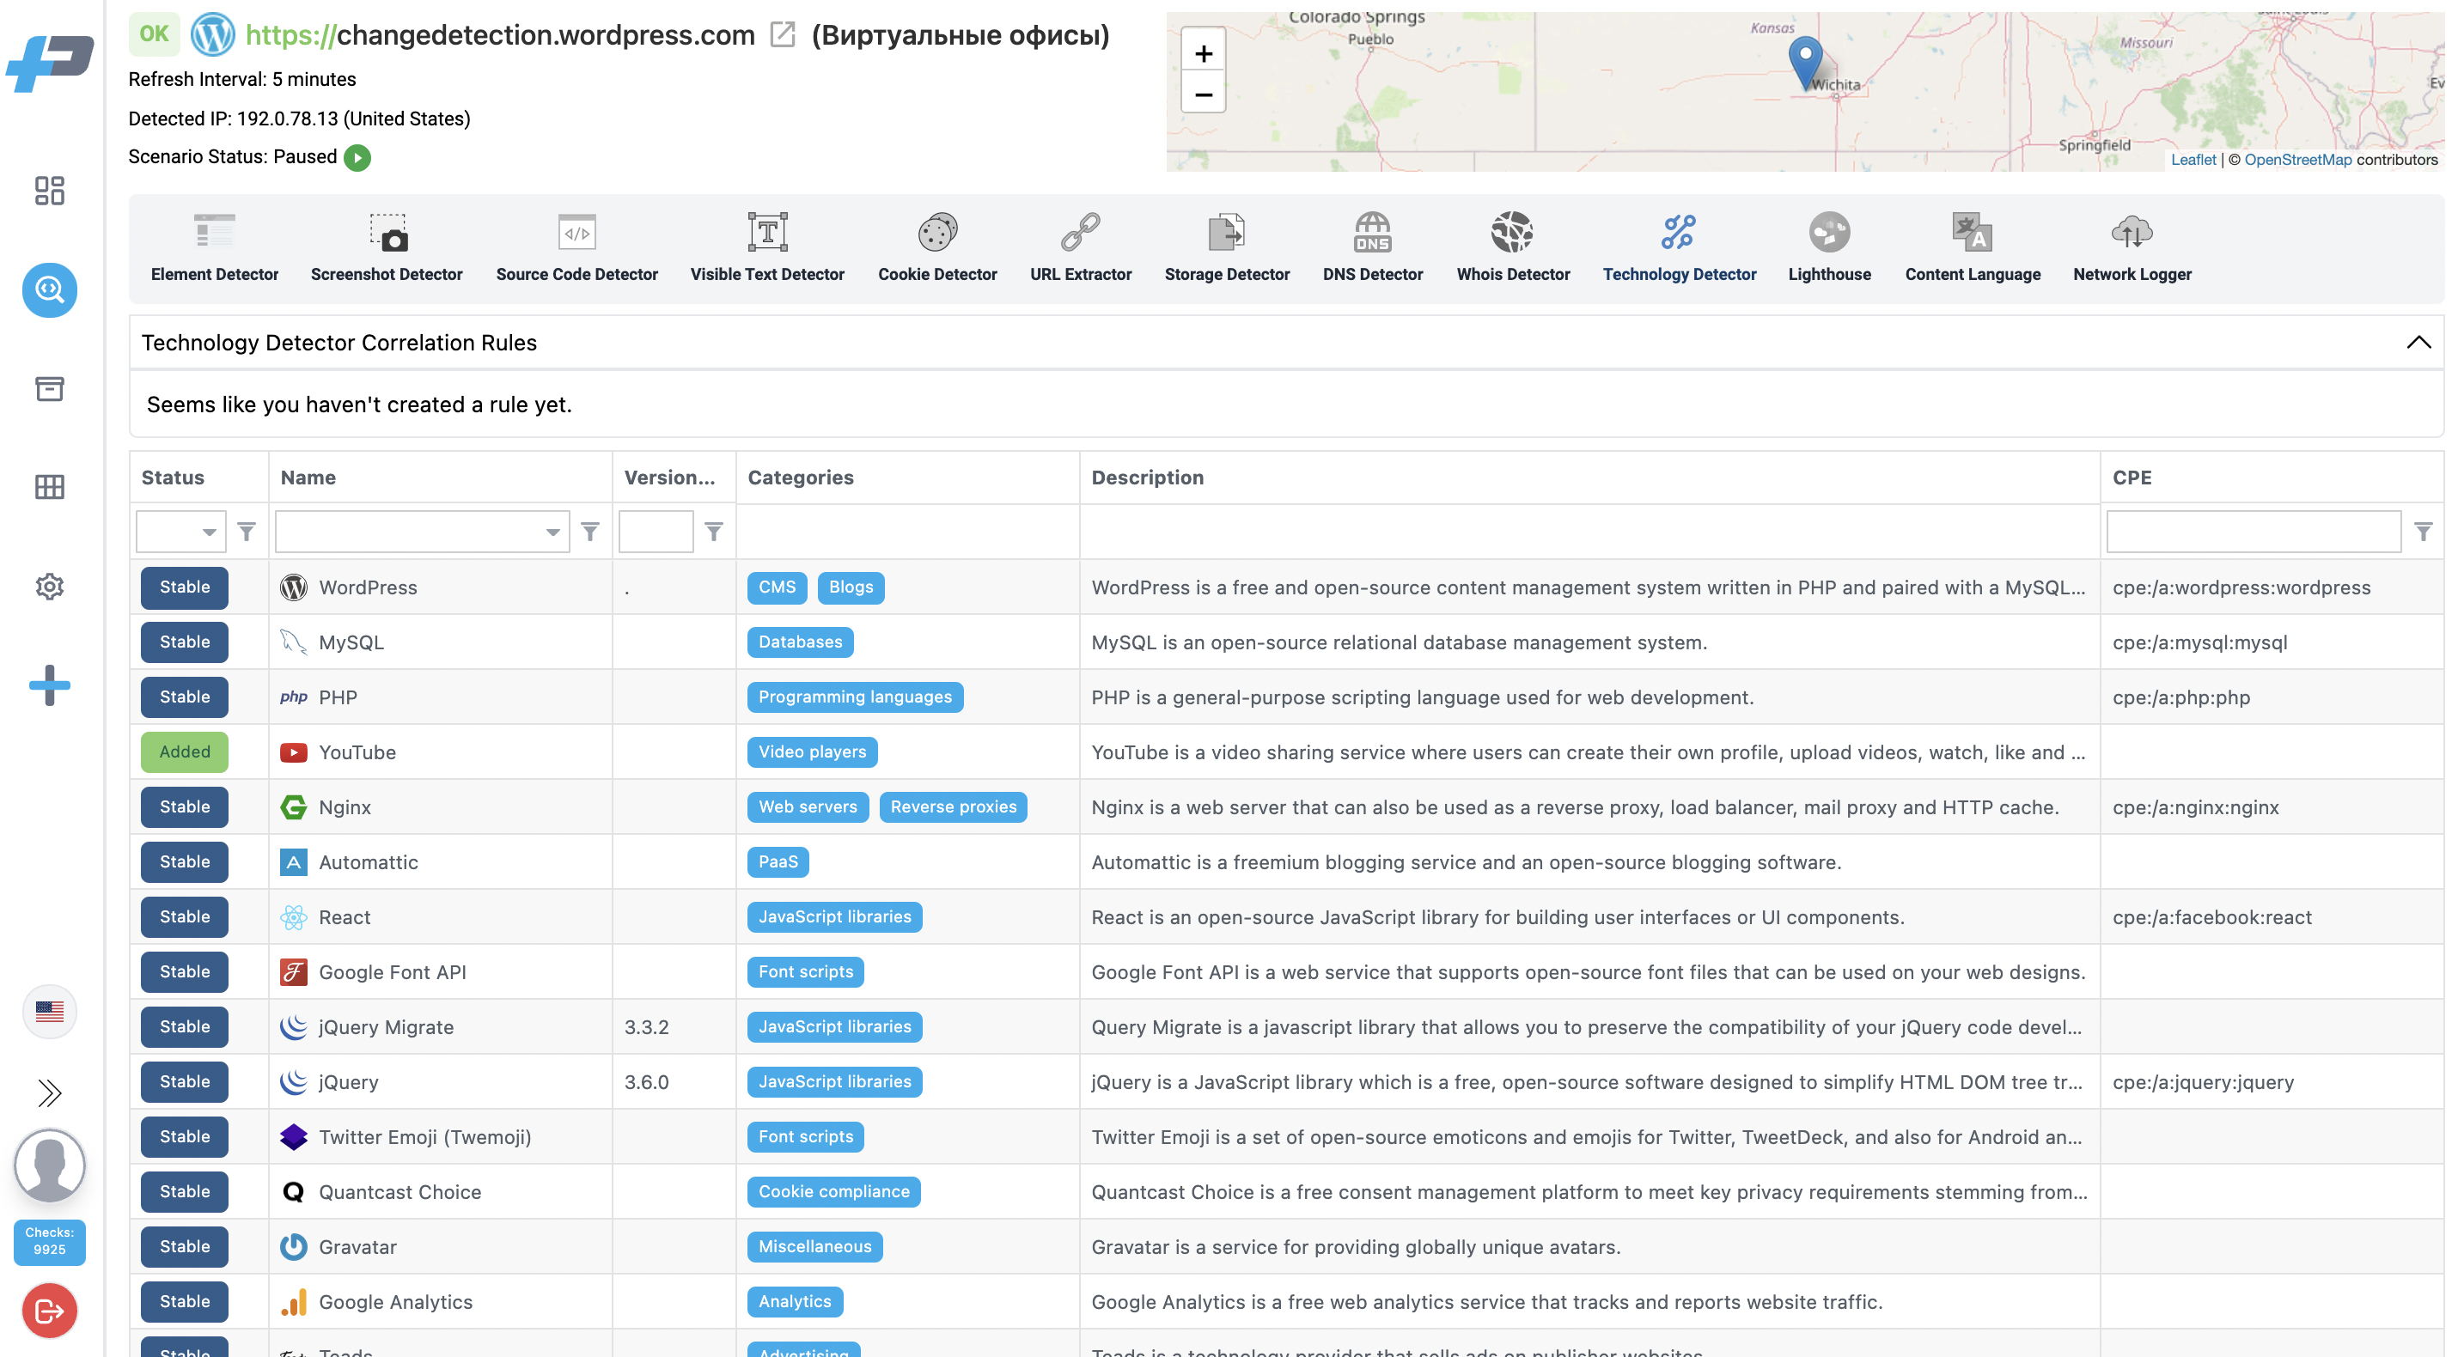Sort by the Status column header
Image resolution: width=2464 pixels, height=1357 pixels.
174,478
